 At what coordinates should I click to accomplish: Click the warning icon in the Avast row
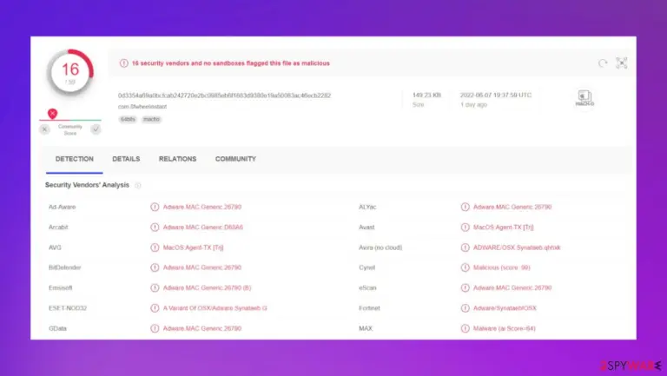point(465,228)
